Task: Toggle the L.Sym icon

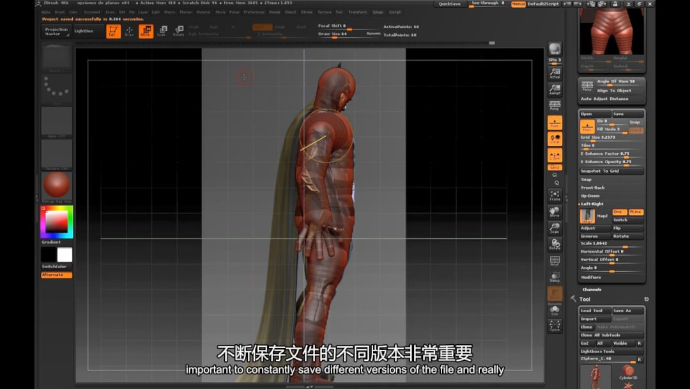Action: point(555,155)
